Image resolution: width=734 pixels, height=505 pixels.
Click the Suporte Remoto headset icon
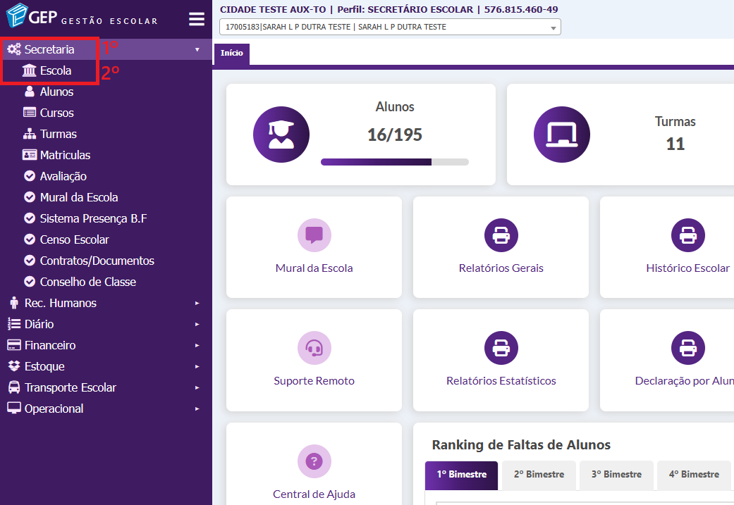pos(314,348)
